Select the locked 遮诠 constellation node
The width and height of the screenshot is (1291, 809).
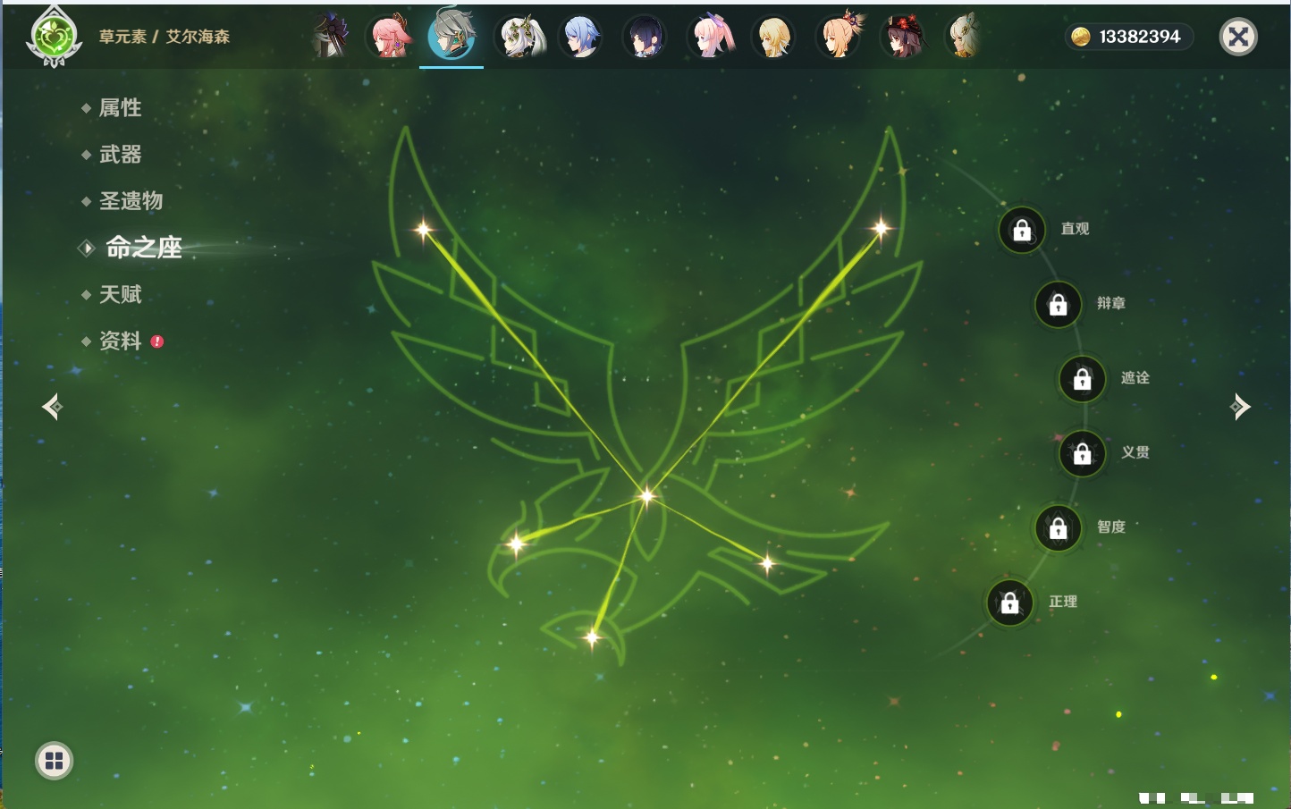click(x=1082, y=379)
